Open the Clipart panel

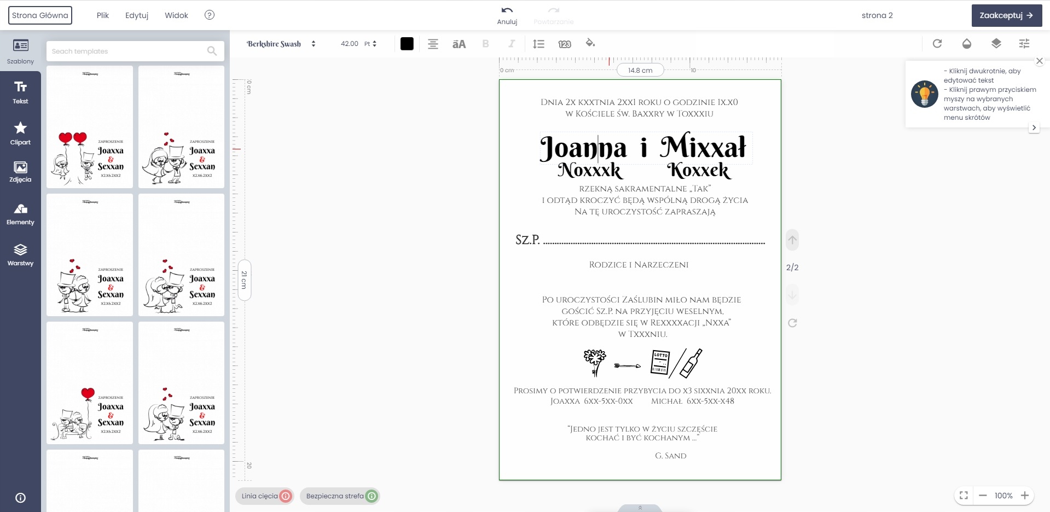[x=20, y=133]
